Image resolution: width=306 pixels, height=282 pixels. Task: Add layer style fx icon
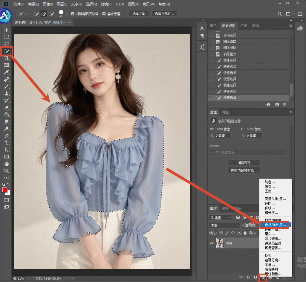(248, 277)
